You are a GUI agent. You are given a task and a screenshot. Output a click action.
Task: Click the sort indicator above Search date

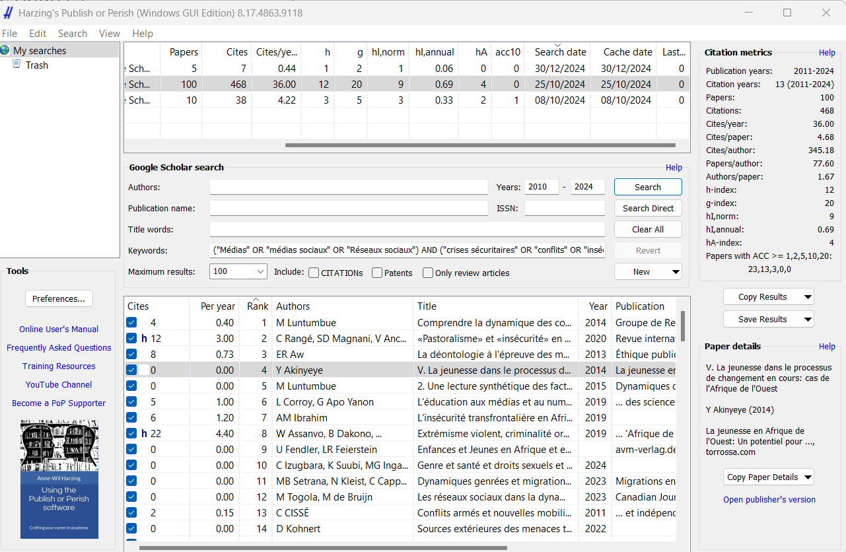click(558, 45)
